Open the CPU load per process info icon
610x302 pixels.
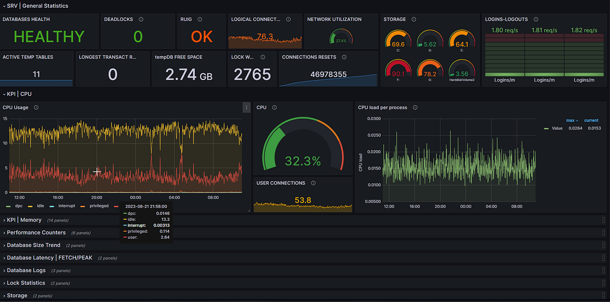[x=415, y=107]
